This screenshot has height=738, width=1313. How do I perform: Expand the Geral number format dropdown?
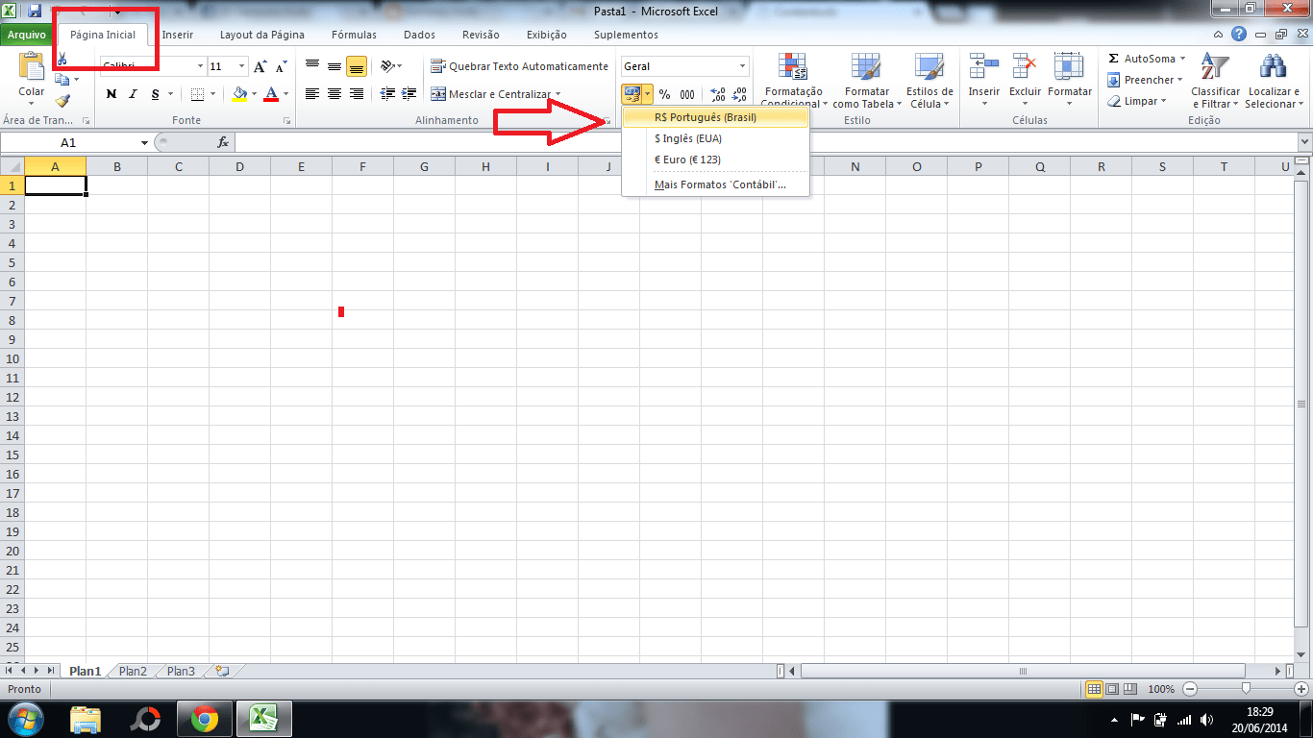pos(742,66)
